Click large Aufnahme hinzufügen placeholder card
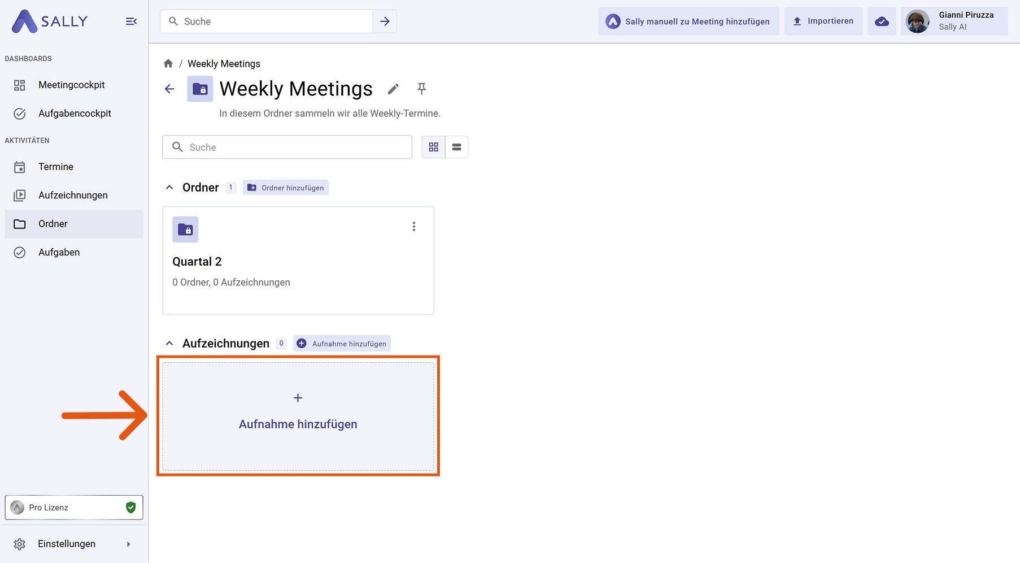 click(x=298, y=415)
